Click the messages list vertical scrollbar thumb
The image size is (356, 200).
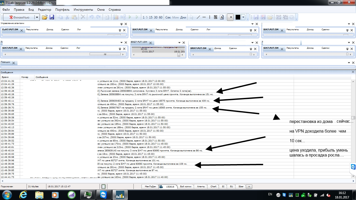(353, 118)
